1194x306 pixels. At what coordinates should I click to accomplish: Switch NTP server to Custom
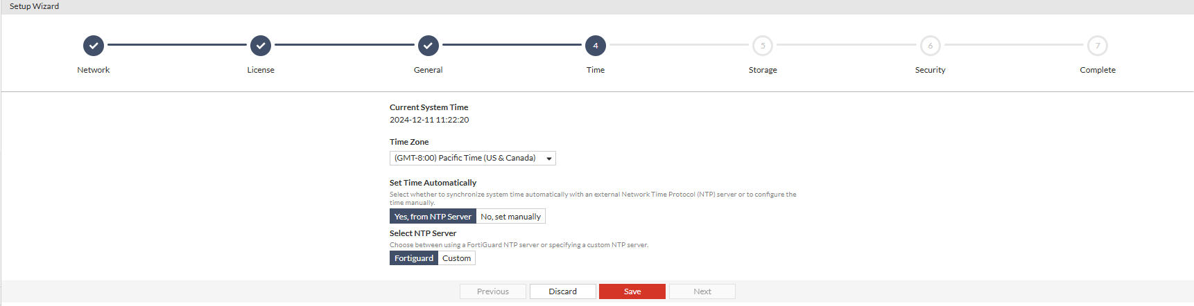point(456,258)
